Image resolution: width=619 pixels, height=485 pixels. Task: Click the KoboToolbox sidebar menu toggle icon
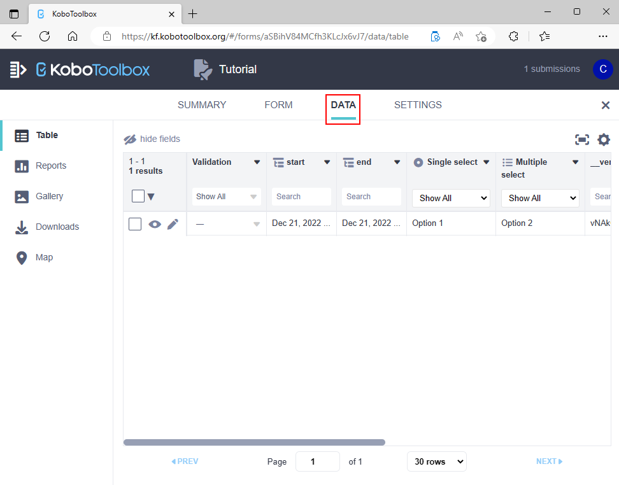(18, 69)
